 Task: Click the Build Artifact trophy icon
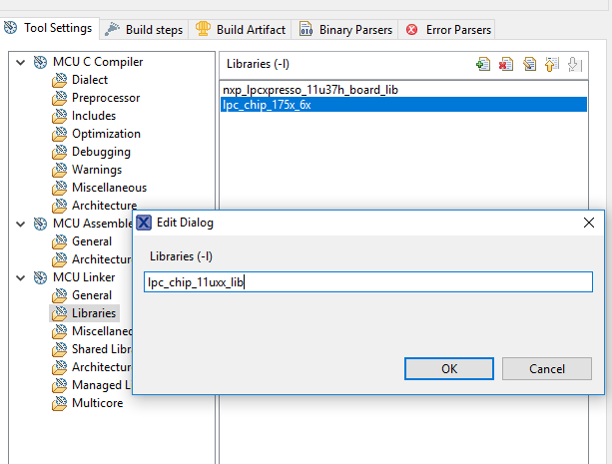tap(203, 29)
